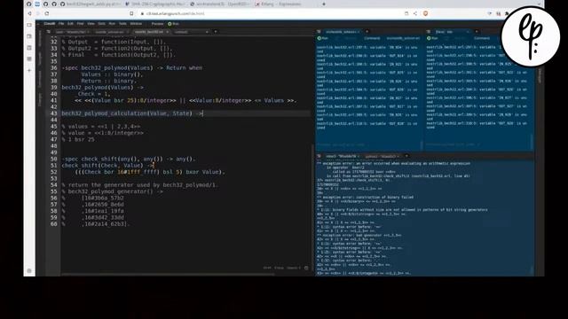Add a new editor tab with plus icon
Viewport: 568px width, 319px height.
coord(216,32)
